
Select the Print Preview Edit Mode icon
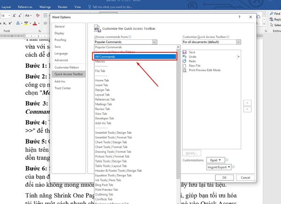point(185,70)
